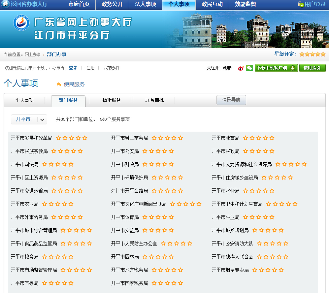Click the 情景导航 button
This screenshot has width=329, height=293.
(x=231, y=100)
